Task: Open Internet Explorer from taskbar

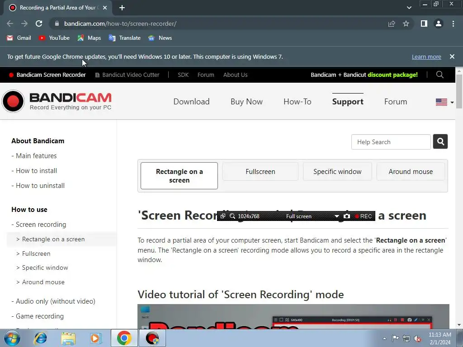Action: pos(40,338)
